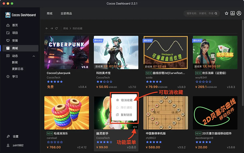Viewport: 244px width, 153px height.
Task: Click the back navigation arrow
Action: (x=47, y=28)
